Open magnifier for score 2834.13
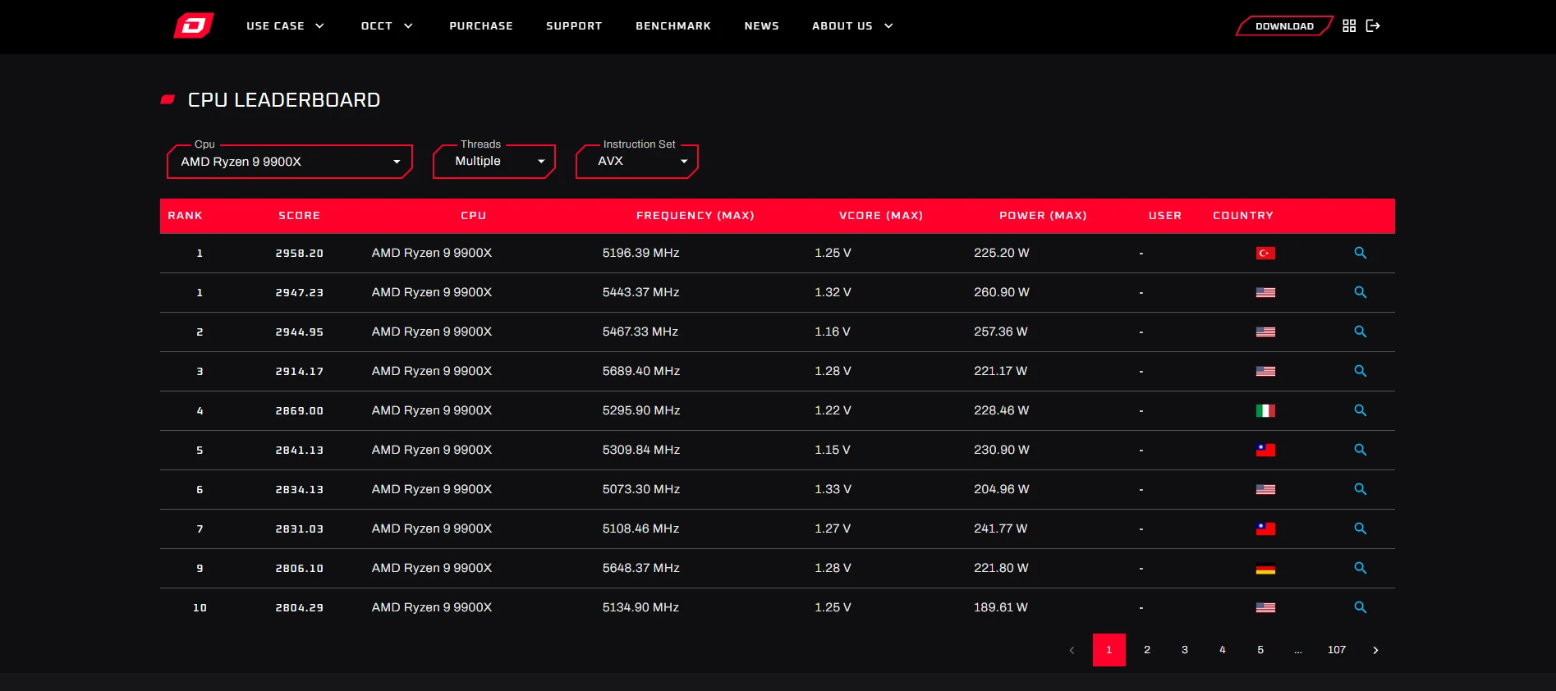1556x691 pixels. click(x=1361, y=489)
